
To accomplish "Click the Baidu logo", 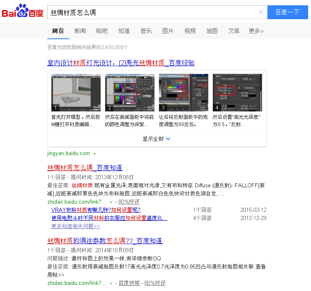I will pos(22,11).
